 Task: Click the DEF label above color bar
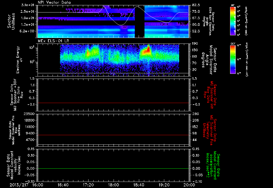(233, 44)
